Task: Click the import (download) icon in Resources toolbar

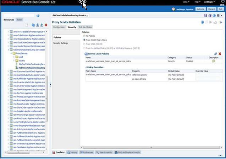Action: coord(38,25)
